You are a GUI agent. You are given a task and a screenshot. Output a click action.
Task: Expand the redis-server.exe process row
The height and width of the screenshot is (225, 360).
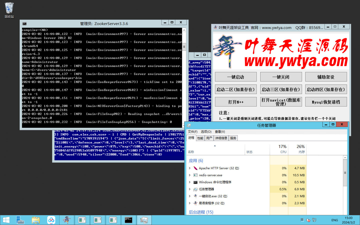pyautogui.click(x=190, y=175)
